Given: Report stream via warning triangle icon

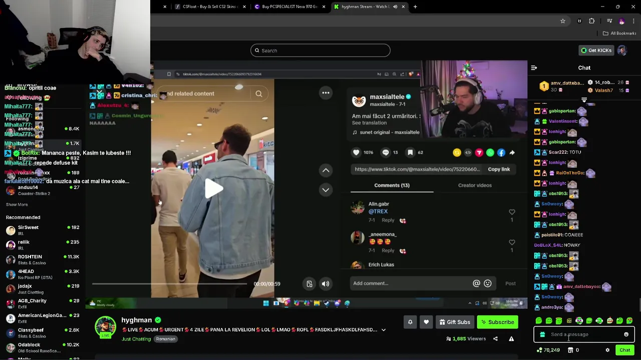Looking at the screenshot, I should 511,338.
